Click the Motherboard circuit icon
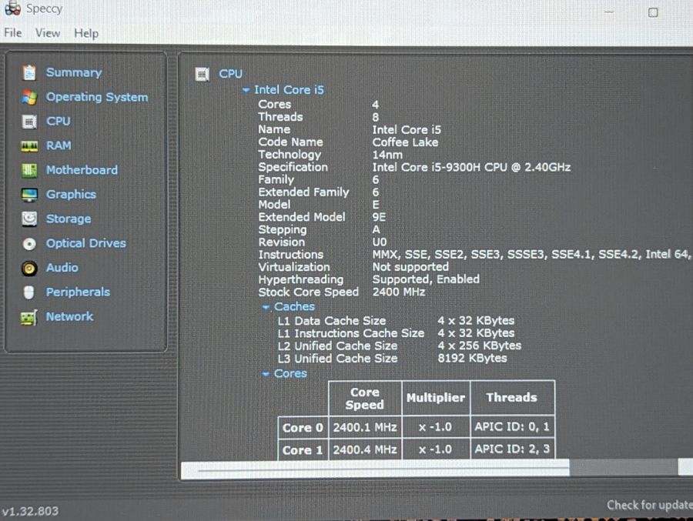 tap(29, 170)
